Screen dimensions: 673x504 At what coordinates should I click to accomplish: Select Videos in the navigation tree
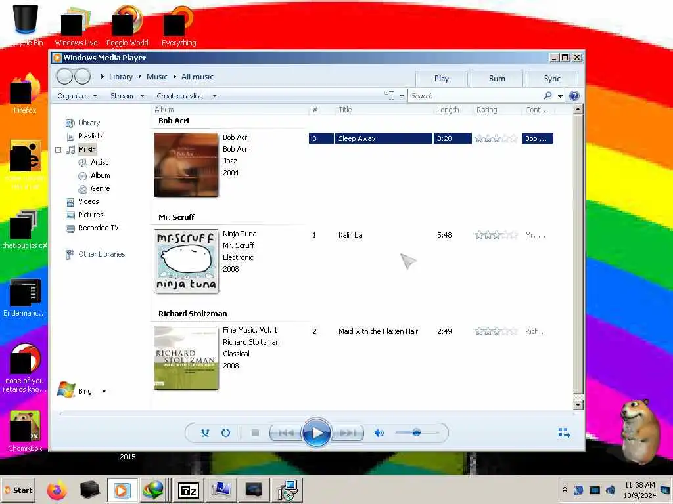pos(88,201)
